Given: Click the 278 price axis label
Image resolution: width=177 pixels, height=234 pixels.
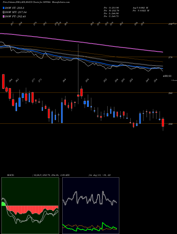Looking at the screenshot, I should pos(170,57).
